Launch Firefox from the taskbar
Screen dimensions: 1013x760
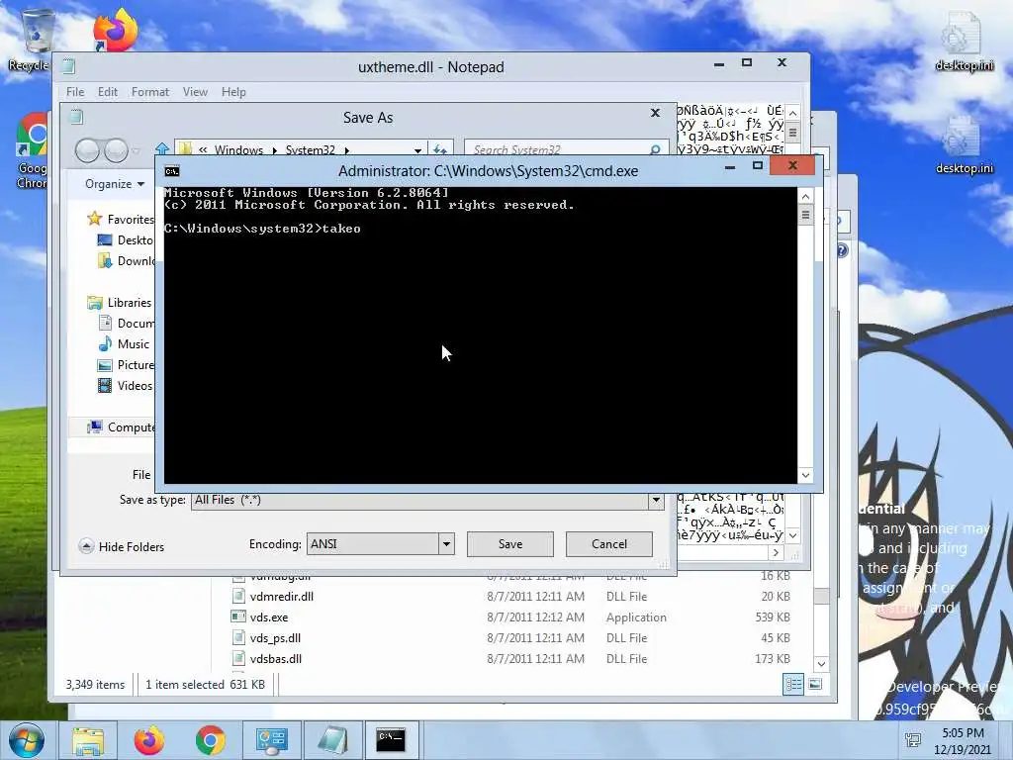click(148, 740)
